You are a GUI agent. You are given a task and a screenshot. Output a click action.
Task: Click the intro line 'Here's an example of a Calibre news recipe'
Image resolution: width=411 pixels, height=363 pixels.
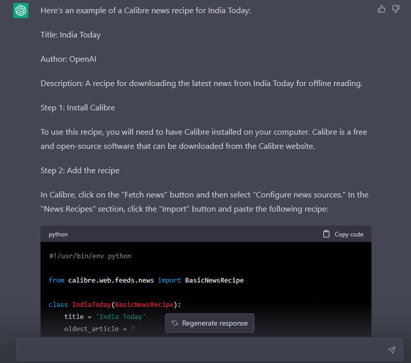click(x=145, y=11)
